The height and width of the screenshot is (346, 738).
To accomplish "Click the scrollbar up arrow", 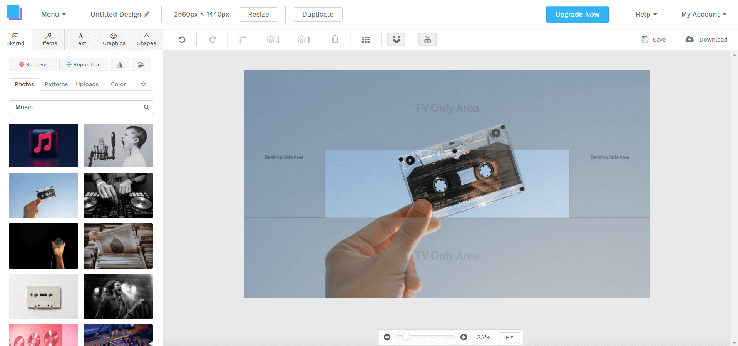I will [734, 55].
